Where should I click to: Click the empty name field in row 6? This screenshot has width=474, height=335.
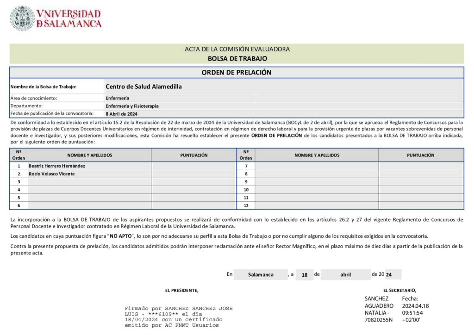[89, 205]
